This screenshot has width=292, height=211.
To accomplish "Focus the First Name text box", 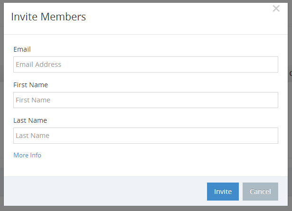I will tap(146, 100).
